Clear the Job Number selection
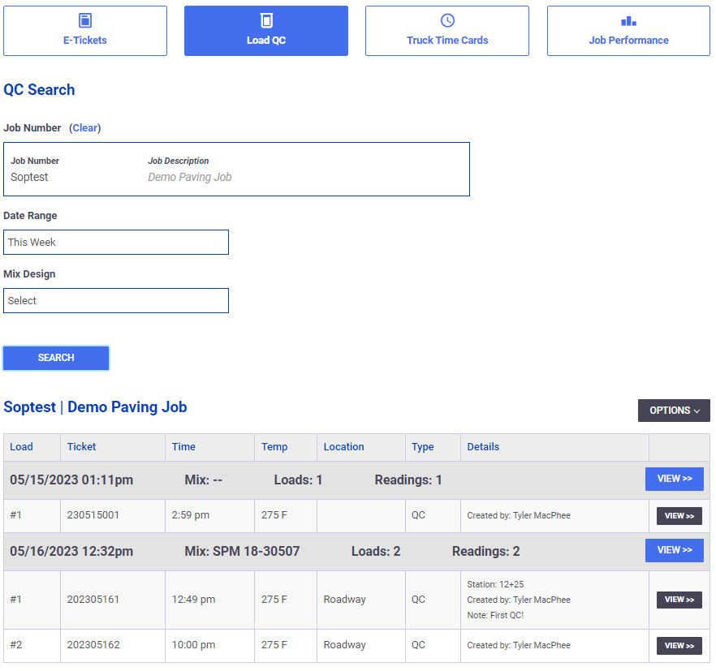The image size is (716, 671). (x=85, y=128)
